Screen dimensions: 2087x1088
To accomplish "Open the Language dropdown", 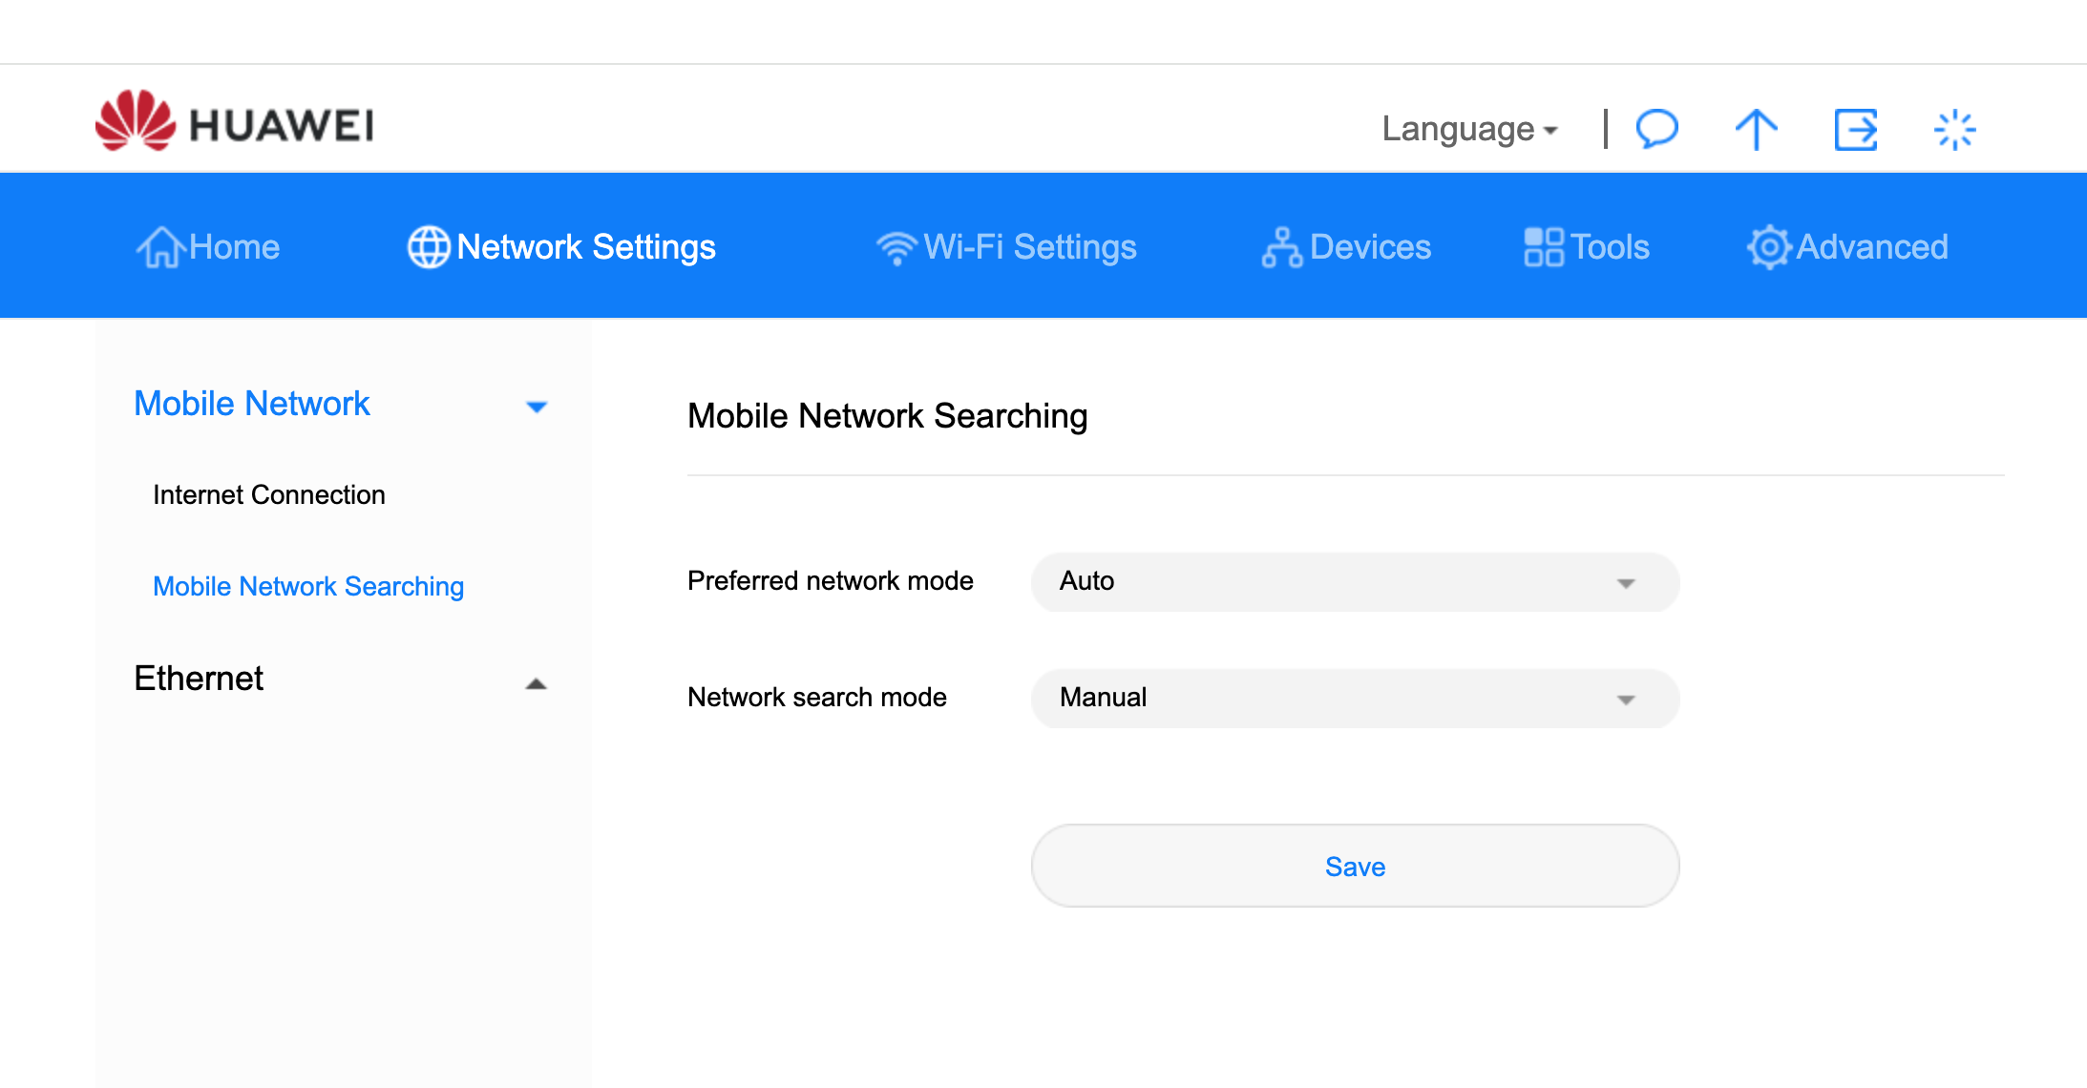I will [1469, 129].
